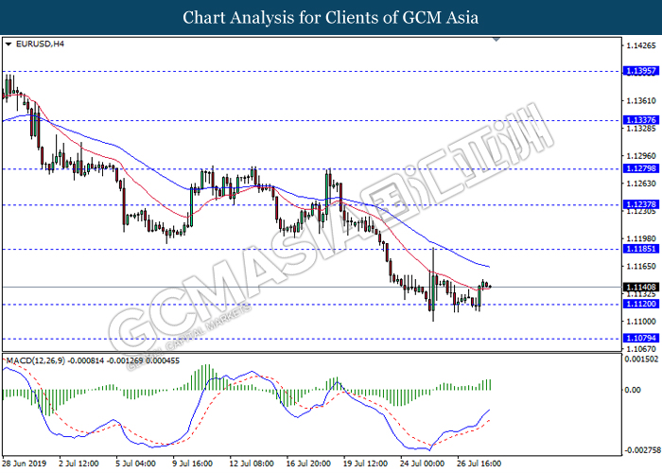Click the MACD zero level 0.00
Viewport: 662px width, 473px height.
pyautogui.click(x=633, y=390)
